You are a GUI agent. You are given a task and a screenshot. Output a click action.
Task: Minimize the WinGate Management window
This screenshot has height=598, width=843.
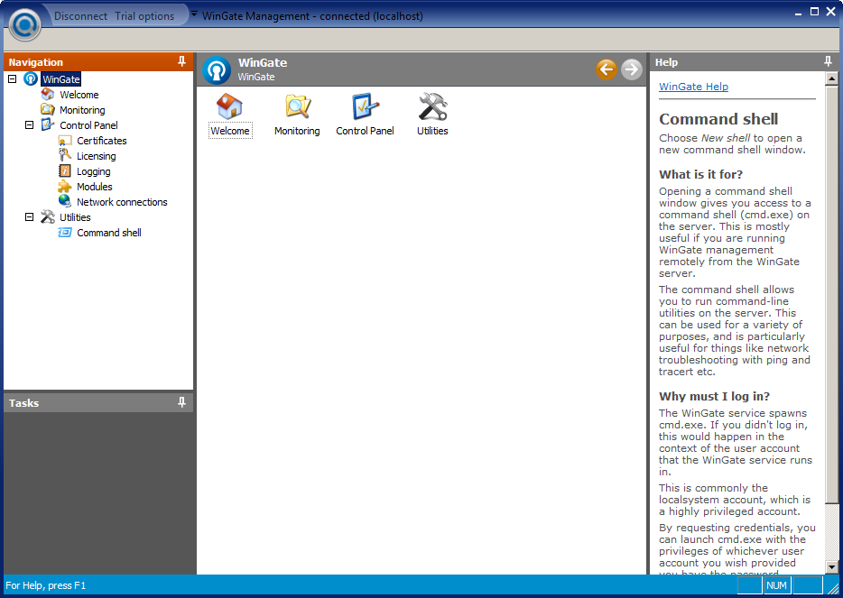click(799, 13)
